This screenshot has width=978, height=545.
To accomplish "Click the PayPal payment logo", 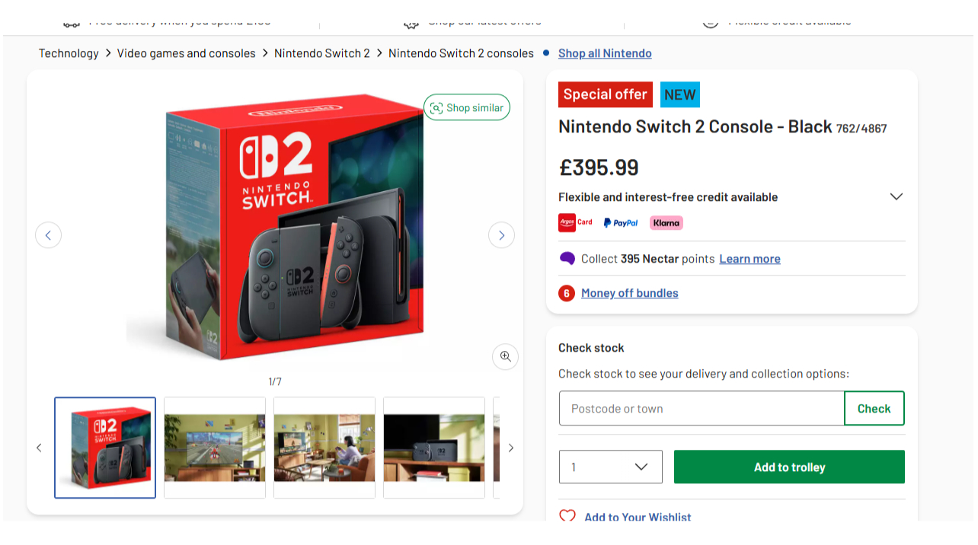I will point(620,223).
